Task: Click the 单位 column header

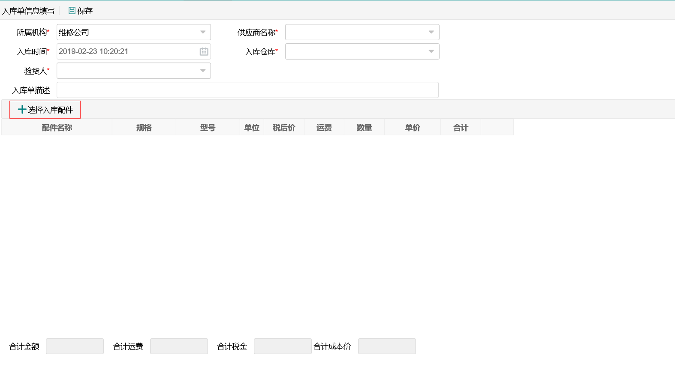Action: (252, 127)
